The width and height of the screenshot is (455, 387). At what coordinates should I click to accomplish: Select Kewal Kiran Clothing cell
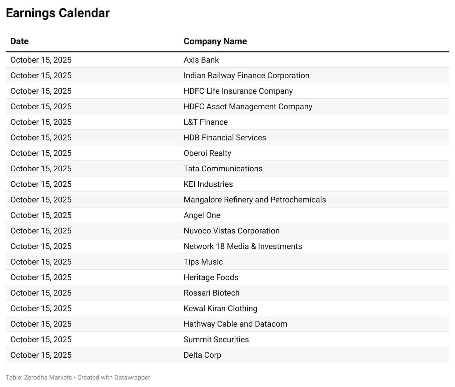pyautogui.click(x=220, y=308)
